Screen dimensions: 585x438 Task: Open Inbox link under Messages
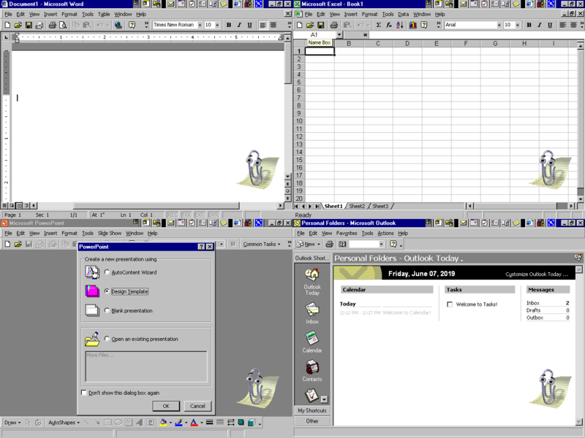(533, 303)
